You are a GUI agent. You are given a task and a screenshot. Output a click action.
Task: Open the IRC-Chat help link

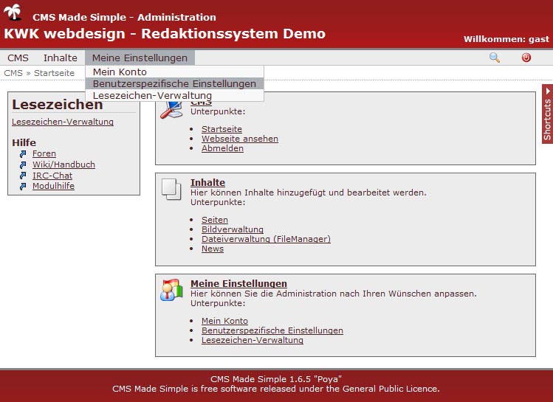pyautogui.click(x=52, y=176)
